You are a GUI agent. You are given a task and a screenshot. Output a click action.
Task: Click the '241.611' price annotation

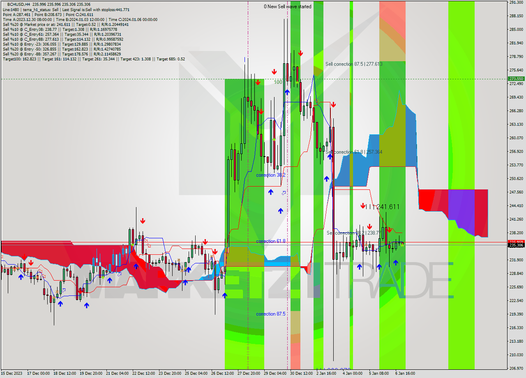pos(388,207)
